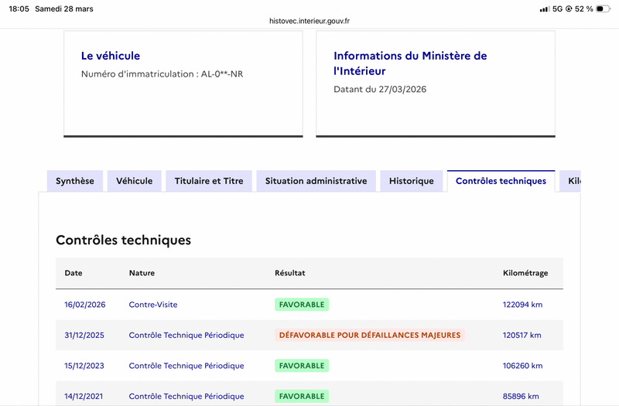Select the 120517 km mileage value
Image resolution: width=619 pixels, height=406 pixels.
coord(522,335)
